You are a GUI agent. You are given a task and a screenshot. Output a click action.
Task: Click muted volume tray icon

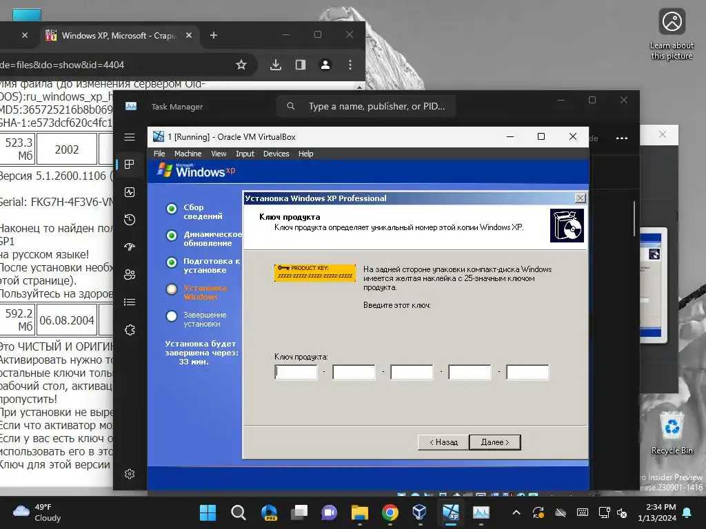tap(623, 512)
